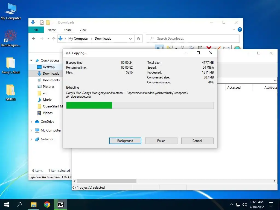Open File Explorer from the taskbar

coord(33,205)
